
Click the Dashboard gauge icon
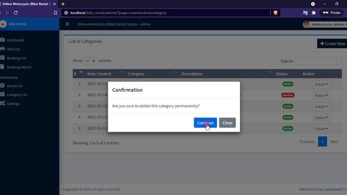pyautogui.click(x=2, y=40)
